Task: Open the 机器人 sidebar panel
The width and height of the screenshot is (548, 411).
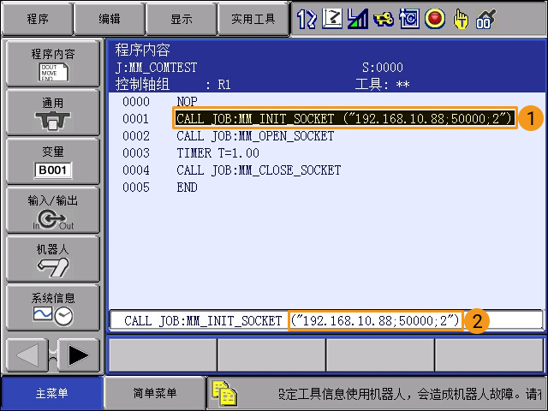Action: pos(53,259)
